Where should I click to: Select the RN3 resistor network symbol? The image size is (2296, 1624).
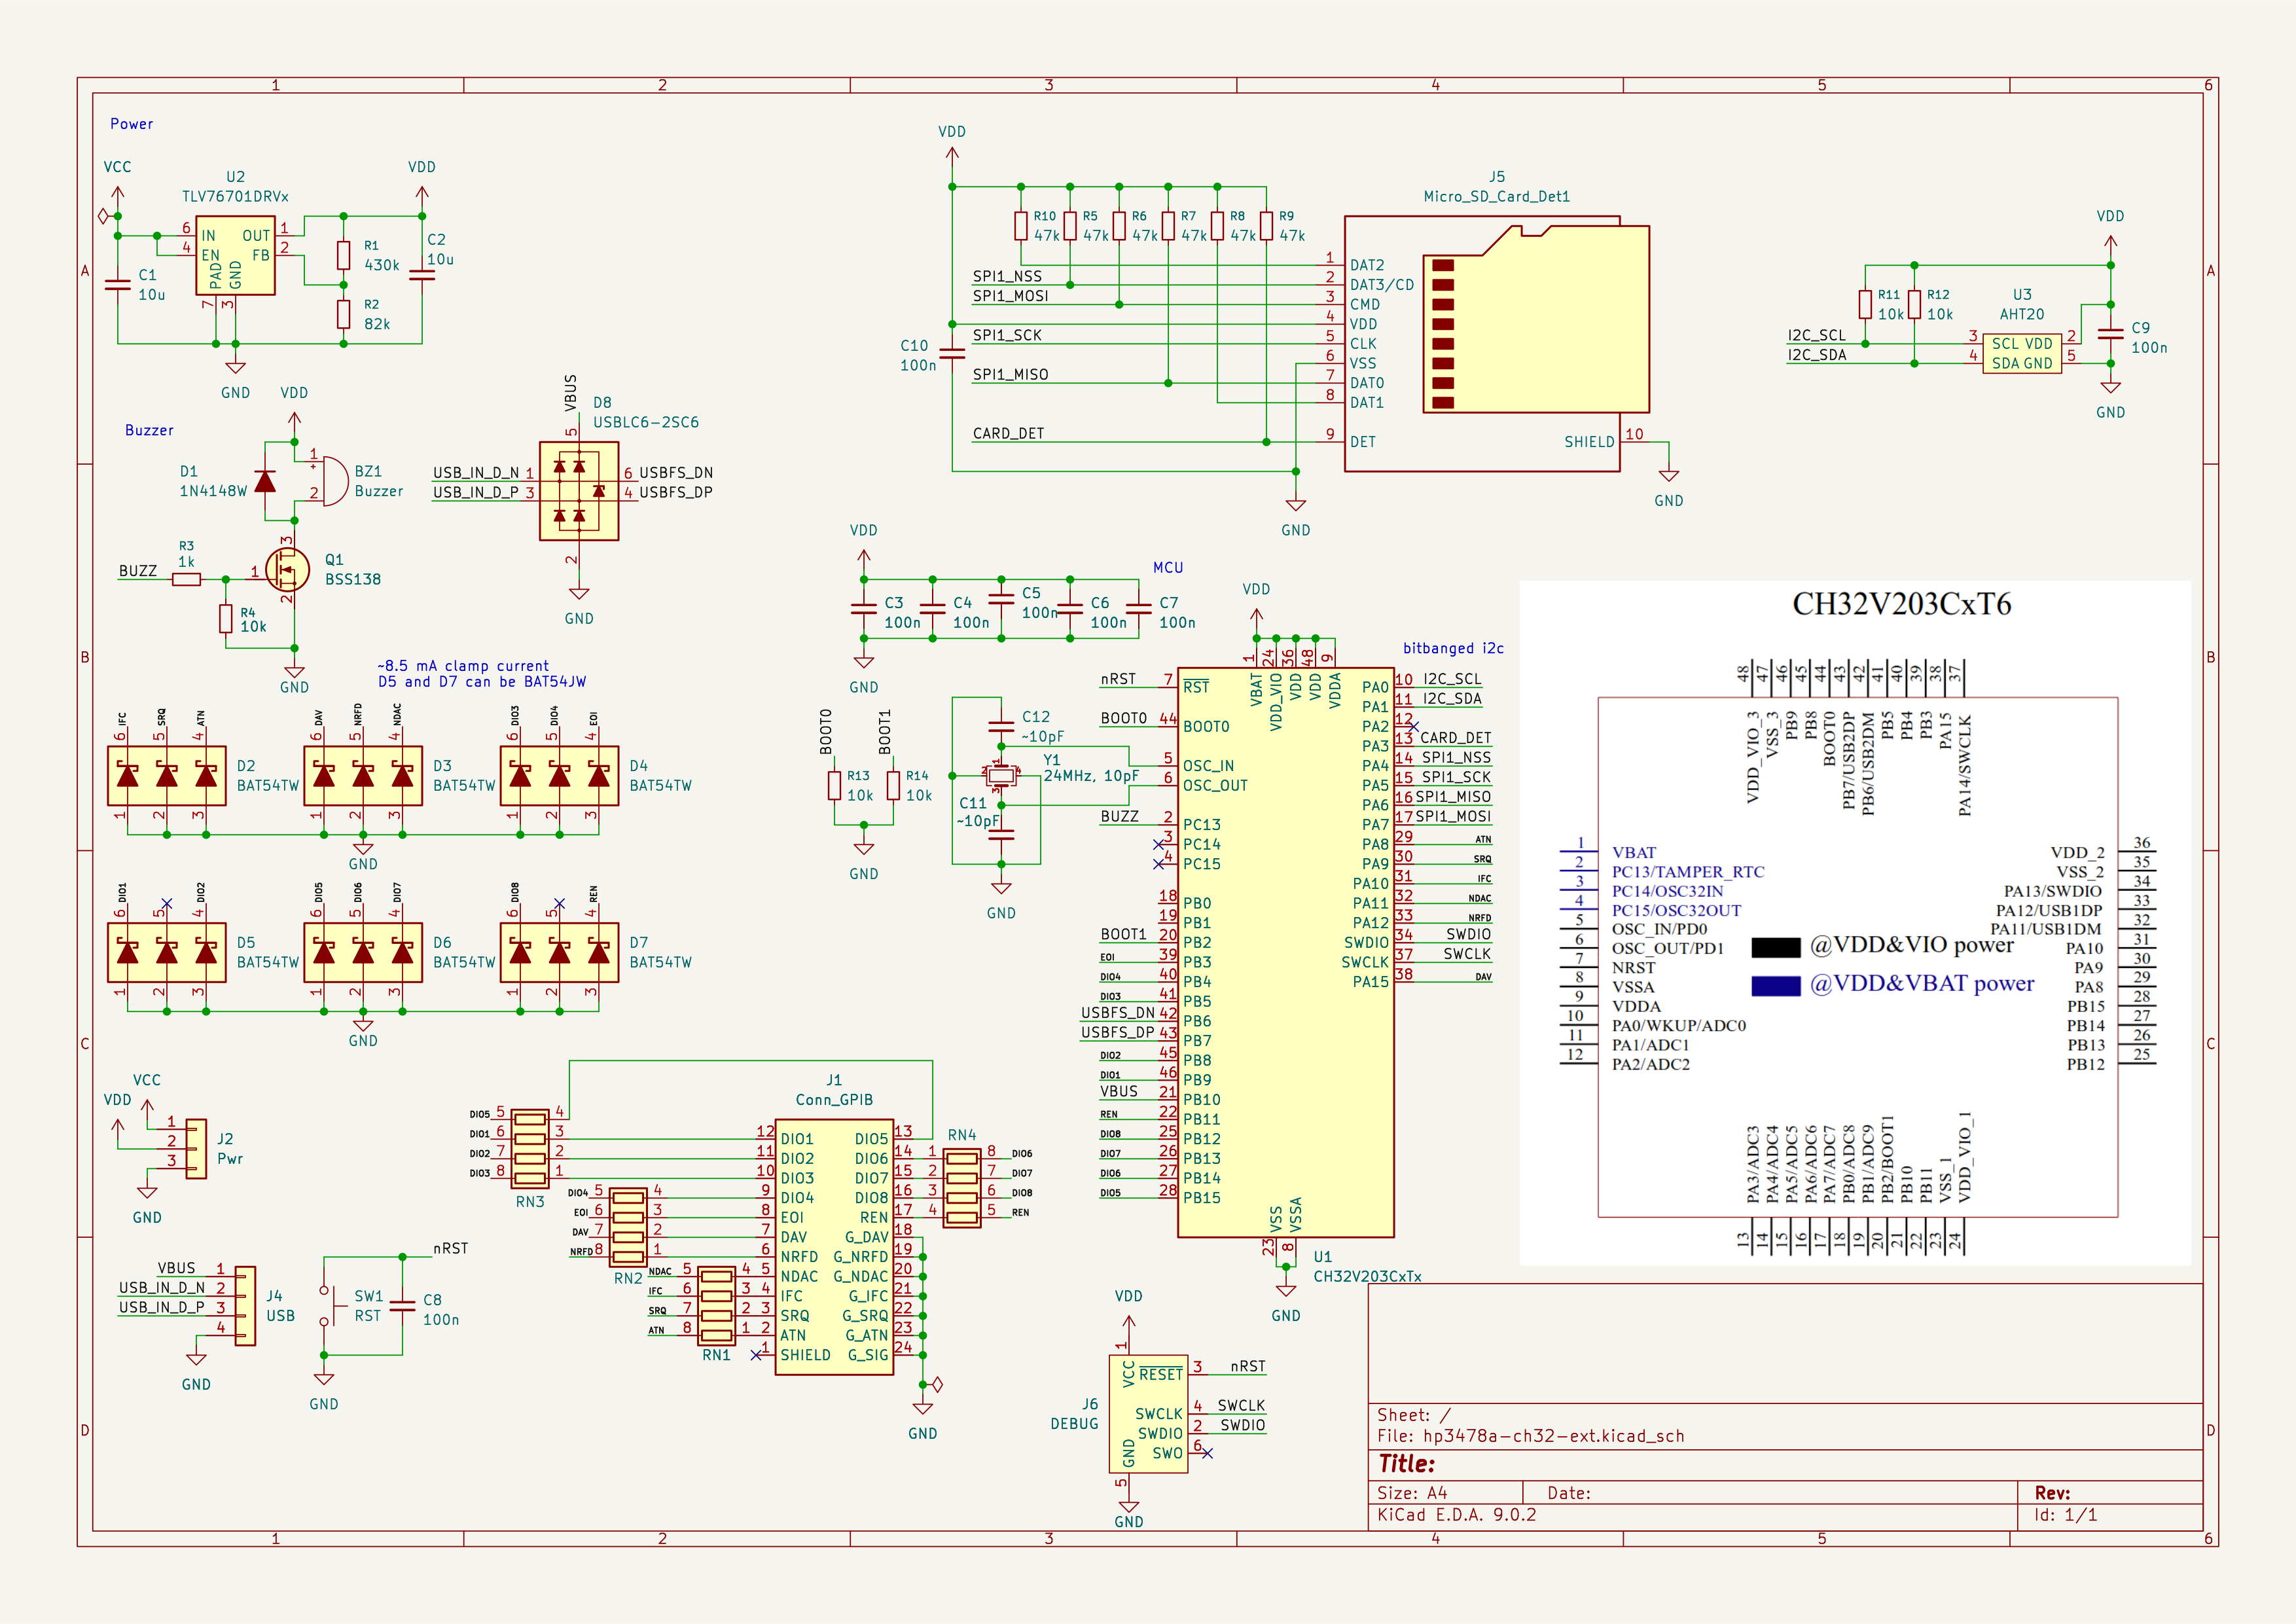530,1149
